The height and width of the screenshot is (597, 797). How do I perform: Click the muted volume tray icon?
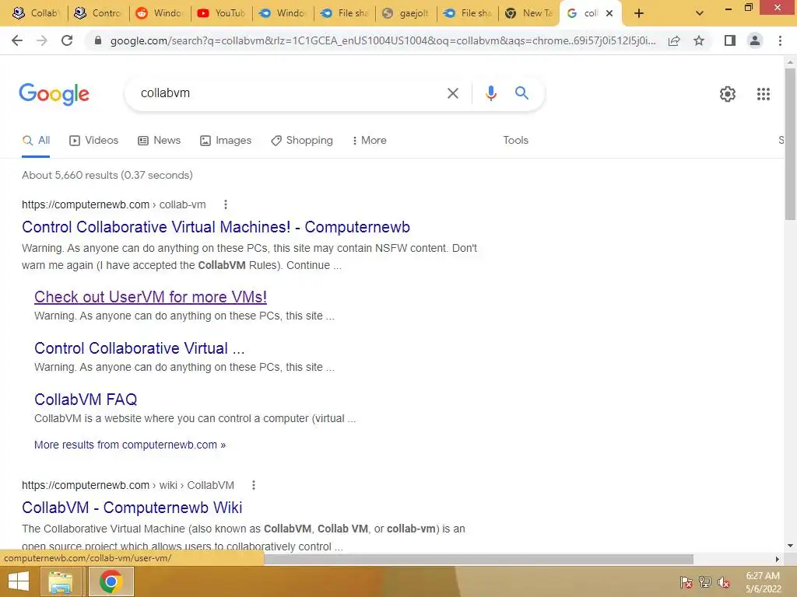(x=724, y=582)
